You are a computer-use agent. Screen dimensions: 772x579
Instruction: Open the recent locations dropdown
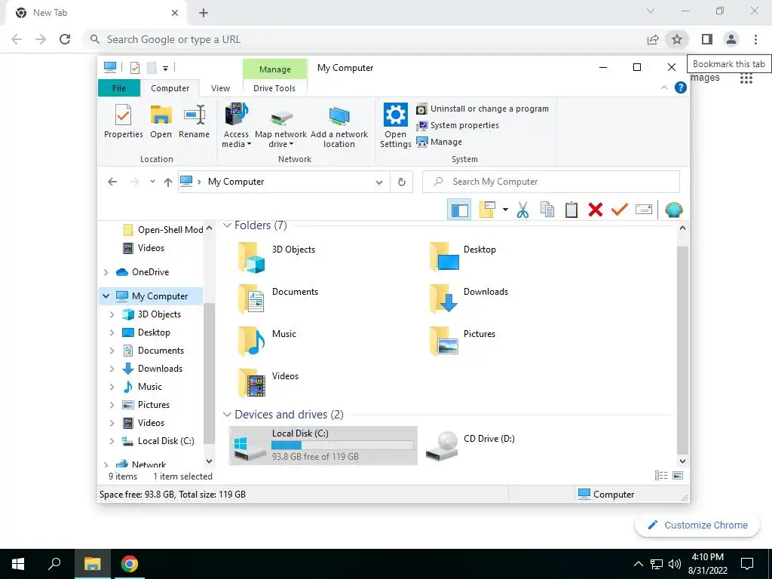pyautogui.click(x=152, y=182)
